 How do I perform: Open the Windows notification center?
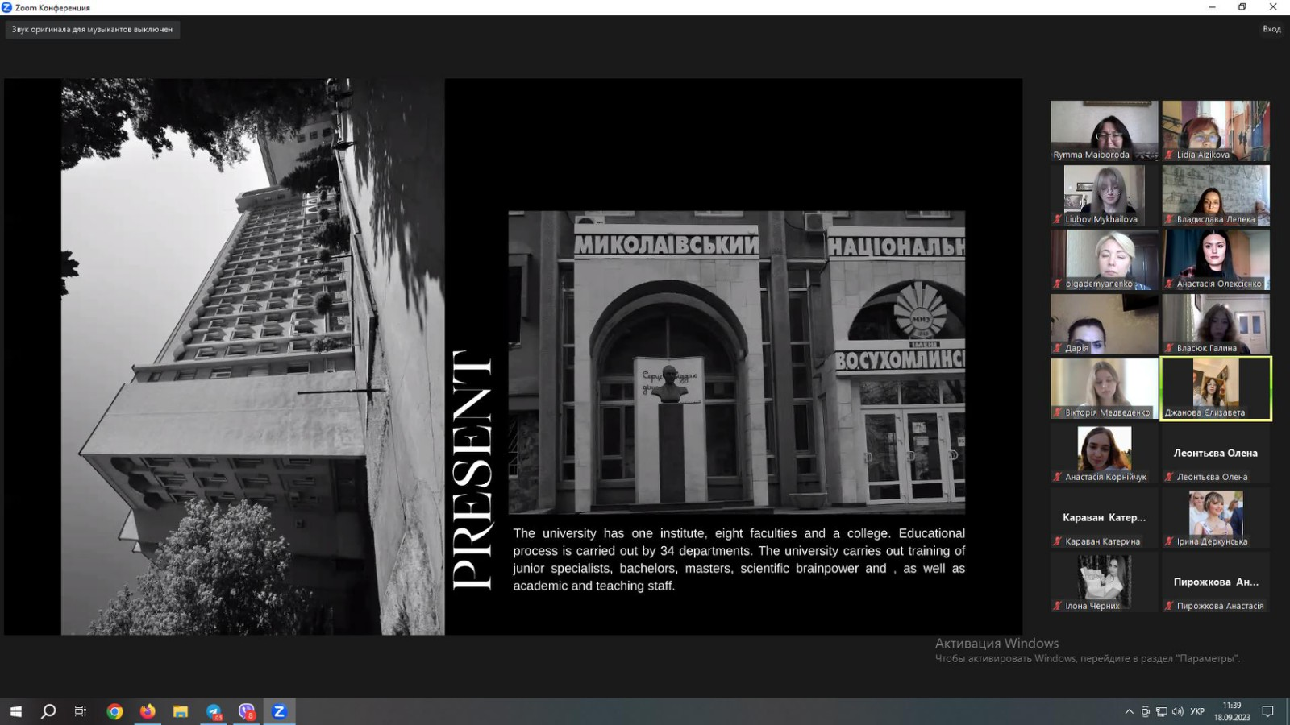(x=1267, y=711)
